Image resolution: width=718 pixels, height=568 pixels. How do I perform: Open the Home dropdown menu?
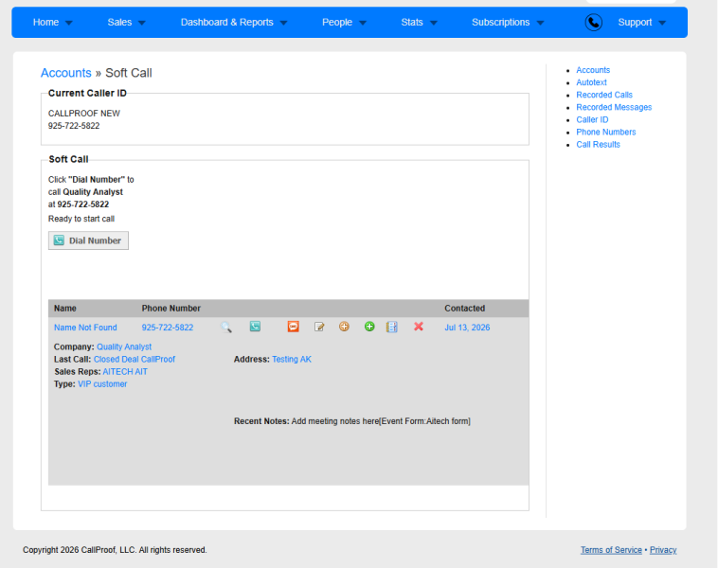52,23
